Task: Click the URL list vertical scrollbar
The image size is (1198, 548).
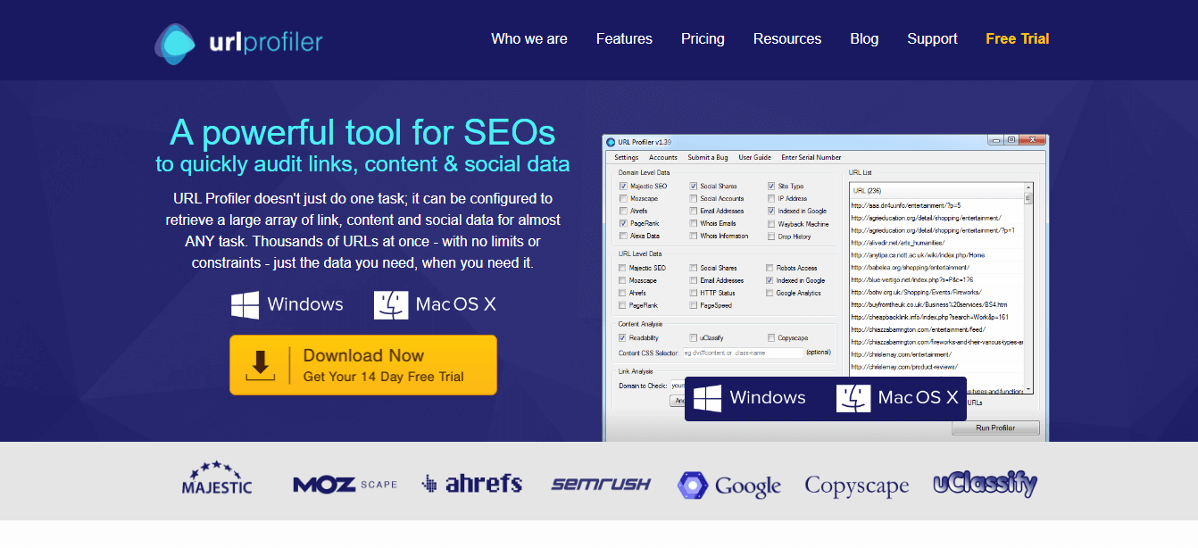Action: click(x=1027, y=287)
